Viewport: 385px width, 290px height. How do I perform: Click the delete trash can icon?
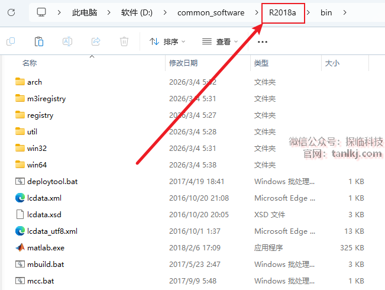124,41
